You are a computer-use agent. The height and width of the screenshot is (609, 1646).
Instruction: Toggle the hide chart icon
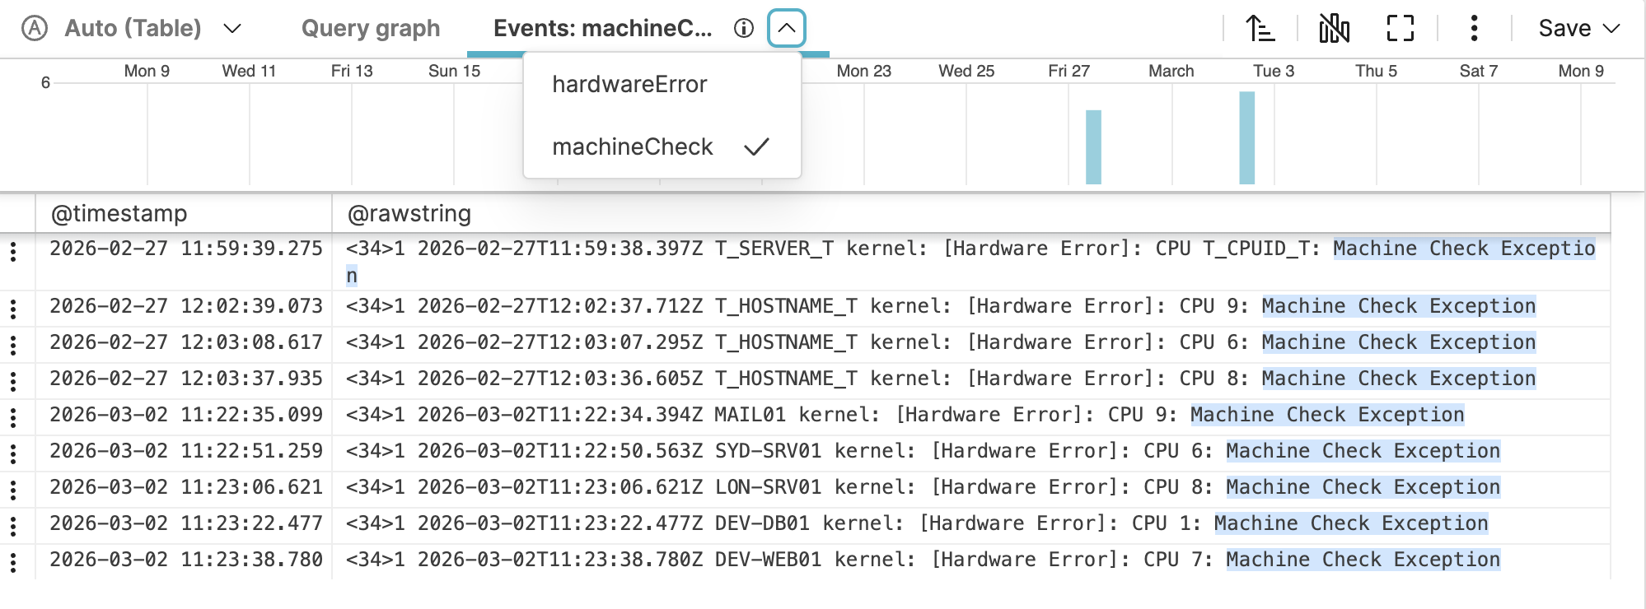pos(1334,29)
